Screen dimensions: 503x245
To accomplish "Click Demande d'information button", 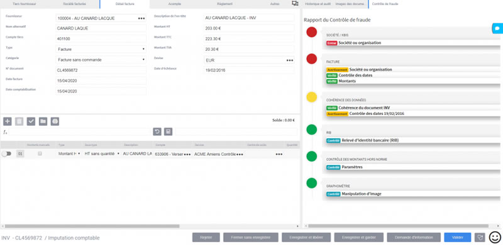I will (x=414, y=237).
